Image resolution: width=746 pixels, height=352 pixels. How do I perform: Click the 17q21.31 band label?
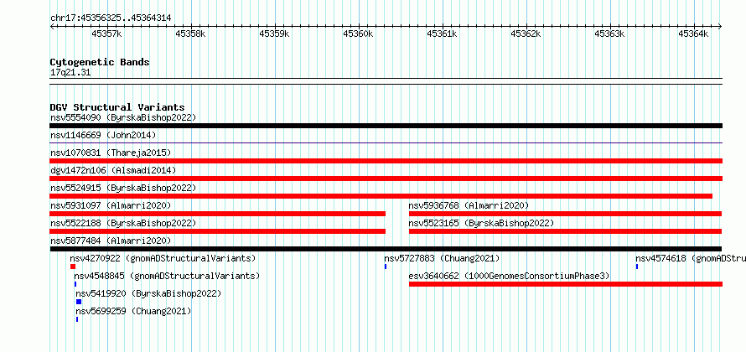pyautogui.click(x=70, y=73)
